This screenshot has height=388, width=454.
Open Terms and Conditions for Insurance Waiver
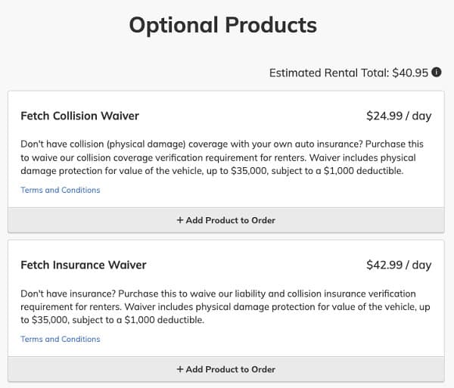pos(61,339)
